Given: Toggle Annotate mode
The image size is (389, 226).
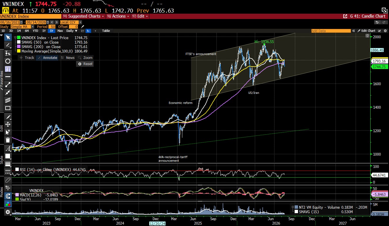Looking at the screenshot, I should tap(47, 58).
